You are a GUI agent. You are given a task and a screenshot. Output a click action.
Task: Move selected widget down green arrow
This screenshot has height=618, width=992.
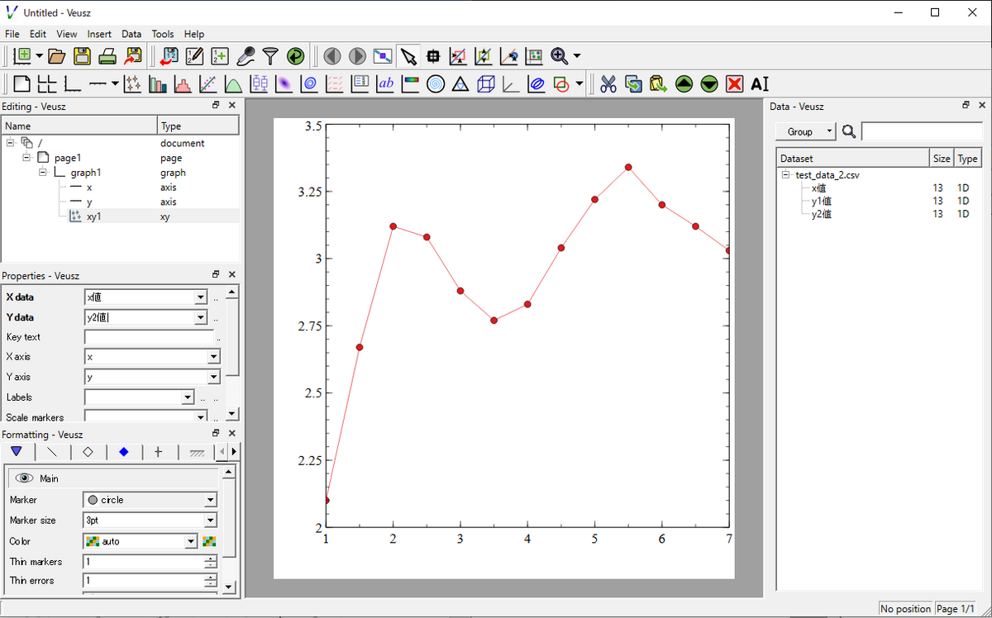click(x=709, y=83)
